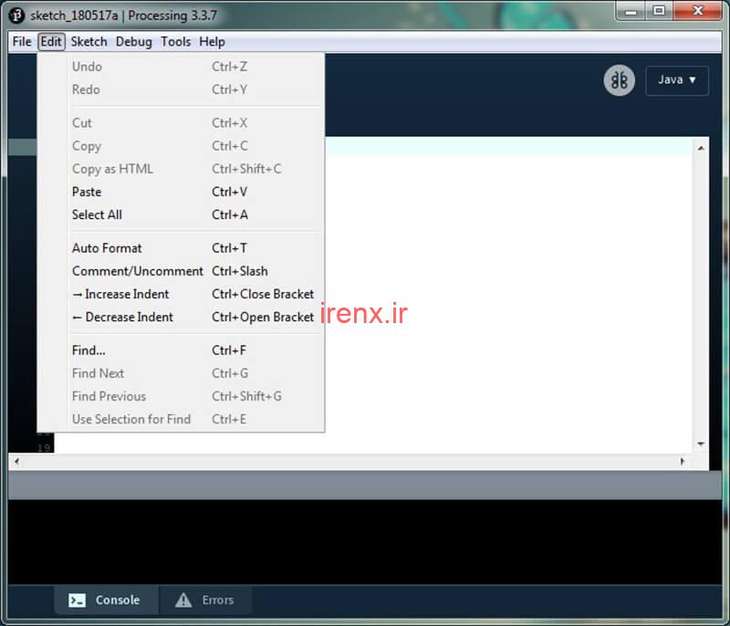Open the Help menu
Image resolution: width=730 pixels, height=626 pixels.
point(212,42)
